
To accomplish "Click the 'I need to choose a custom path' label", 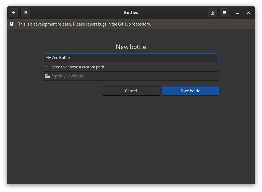I will [77, 67].
